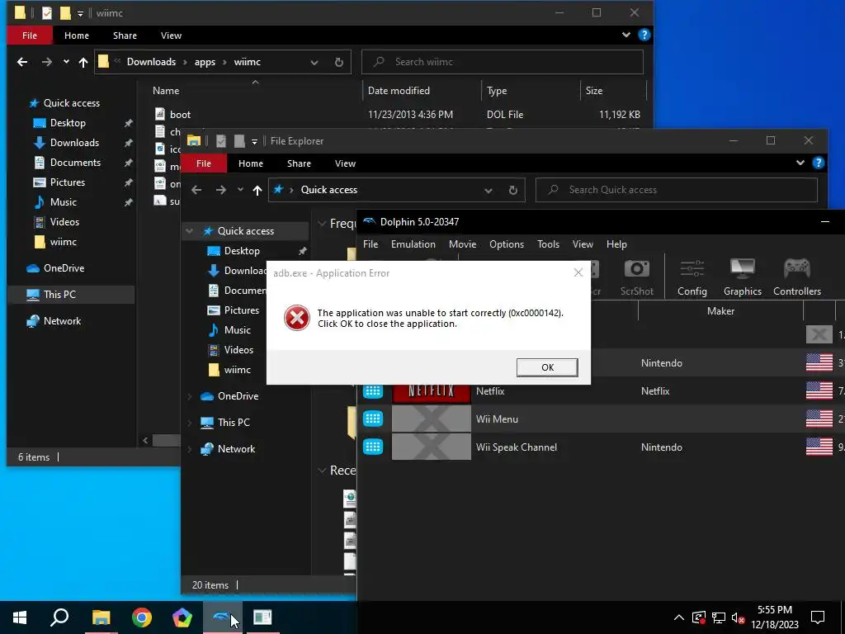The image size is (845, 634).
Task: Sort by Date modified column in wiimc
Action: (399, 91)
